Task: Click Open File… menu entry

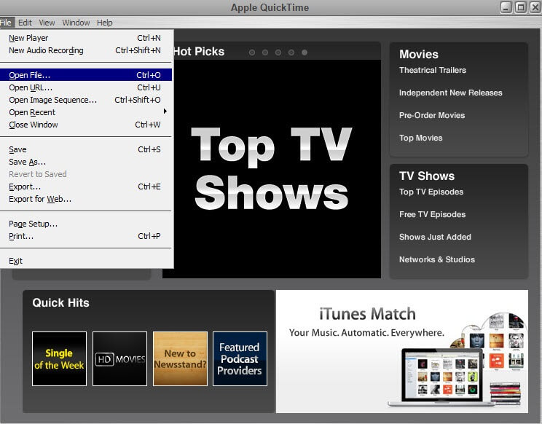Action: click(86, 75)
